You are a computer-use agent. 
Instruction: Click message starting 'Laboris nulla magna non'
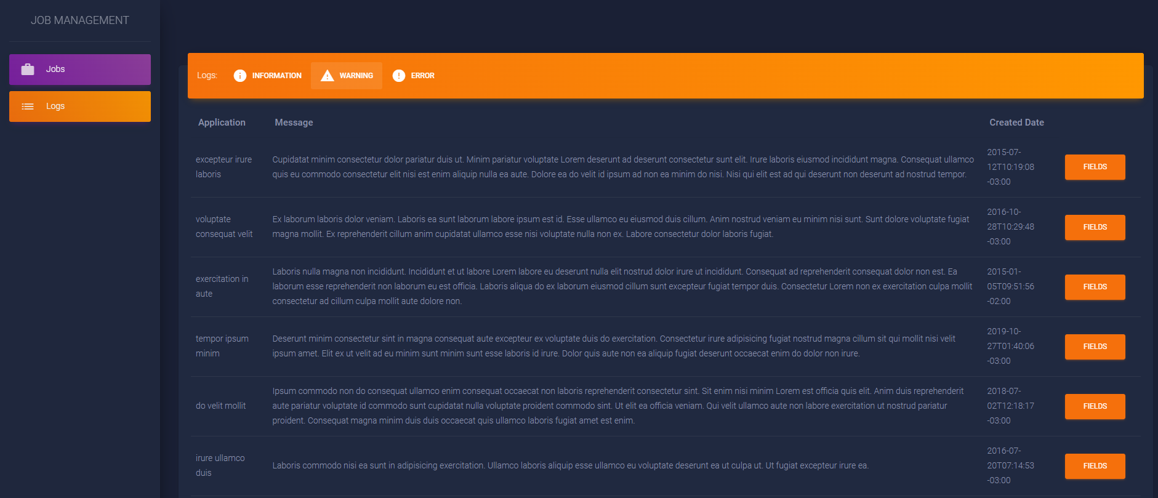coord(622,286)
